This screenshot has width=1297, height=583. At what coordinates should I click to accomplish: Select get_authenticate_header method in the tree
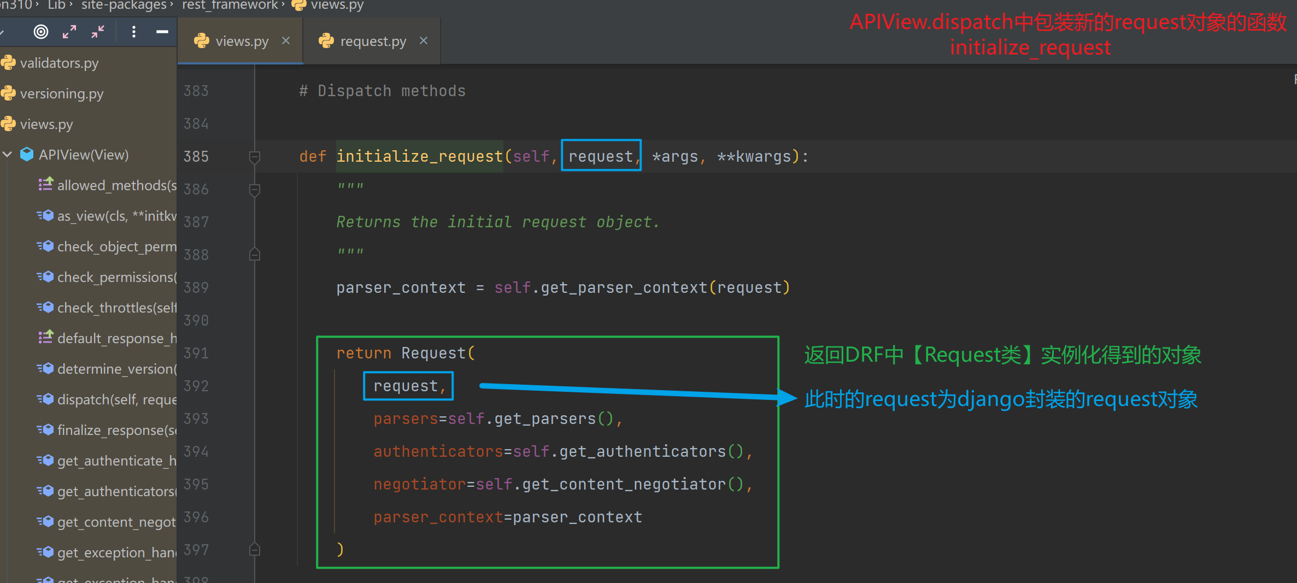point(117,461)
